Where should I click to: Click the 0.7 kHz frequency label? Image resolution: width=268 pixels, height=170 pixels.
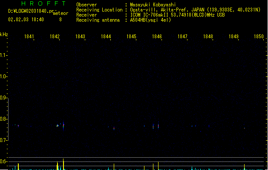[x=3, y=140]
